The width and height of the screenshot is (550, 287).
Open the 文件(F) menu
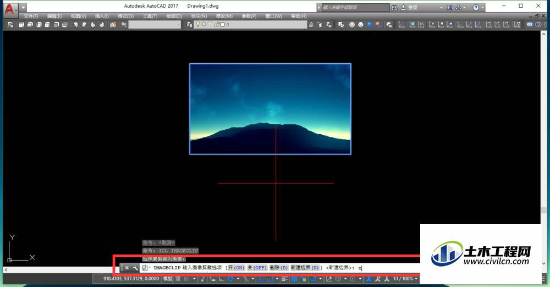point(31,16)
